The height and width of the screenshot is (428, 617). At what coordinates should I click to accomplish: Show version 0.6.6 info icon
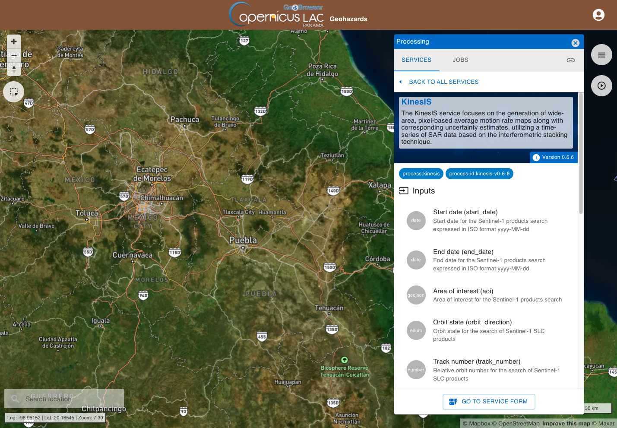tap(536, 158)
